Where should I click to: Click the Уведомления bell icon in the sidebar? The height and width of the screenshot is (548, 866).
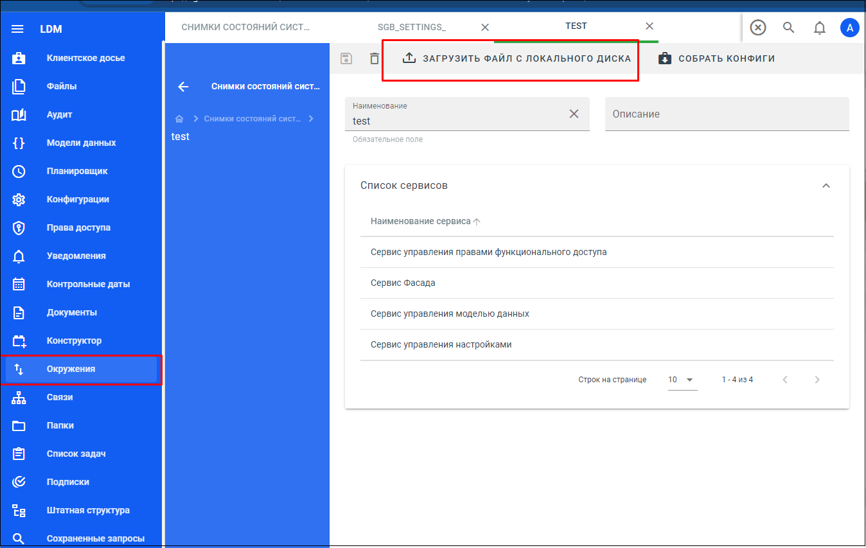[x=19, y=256]
